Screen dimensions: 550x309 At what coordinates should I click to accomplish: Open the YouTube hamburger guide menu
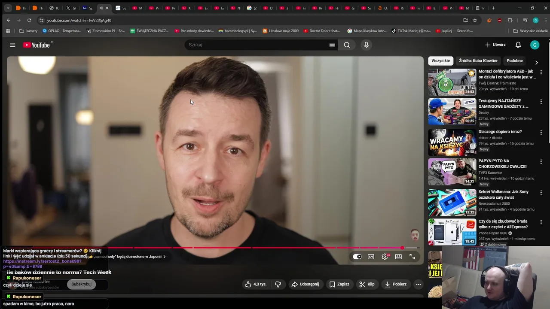tap(12, 45)
